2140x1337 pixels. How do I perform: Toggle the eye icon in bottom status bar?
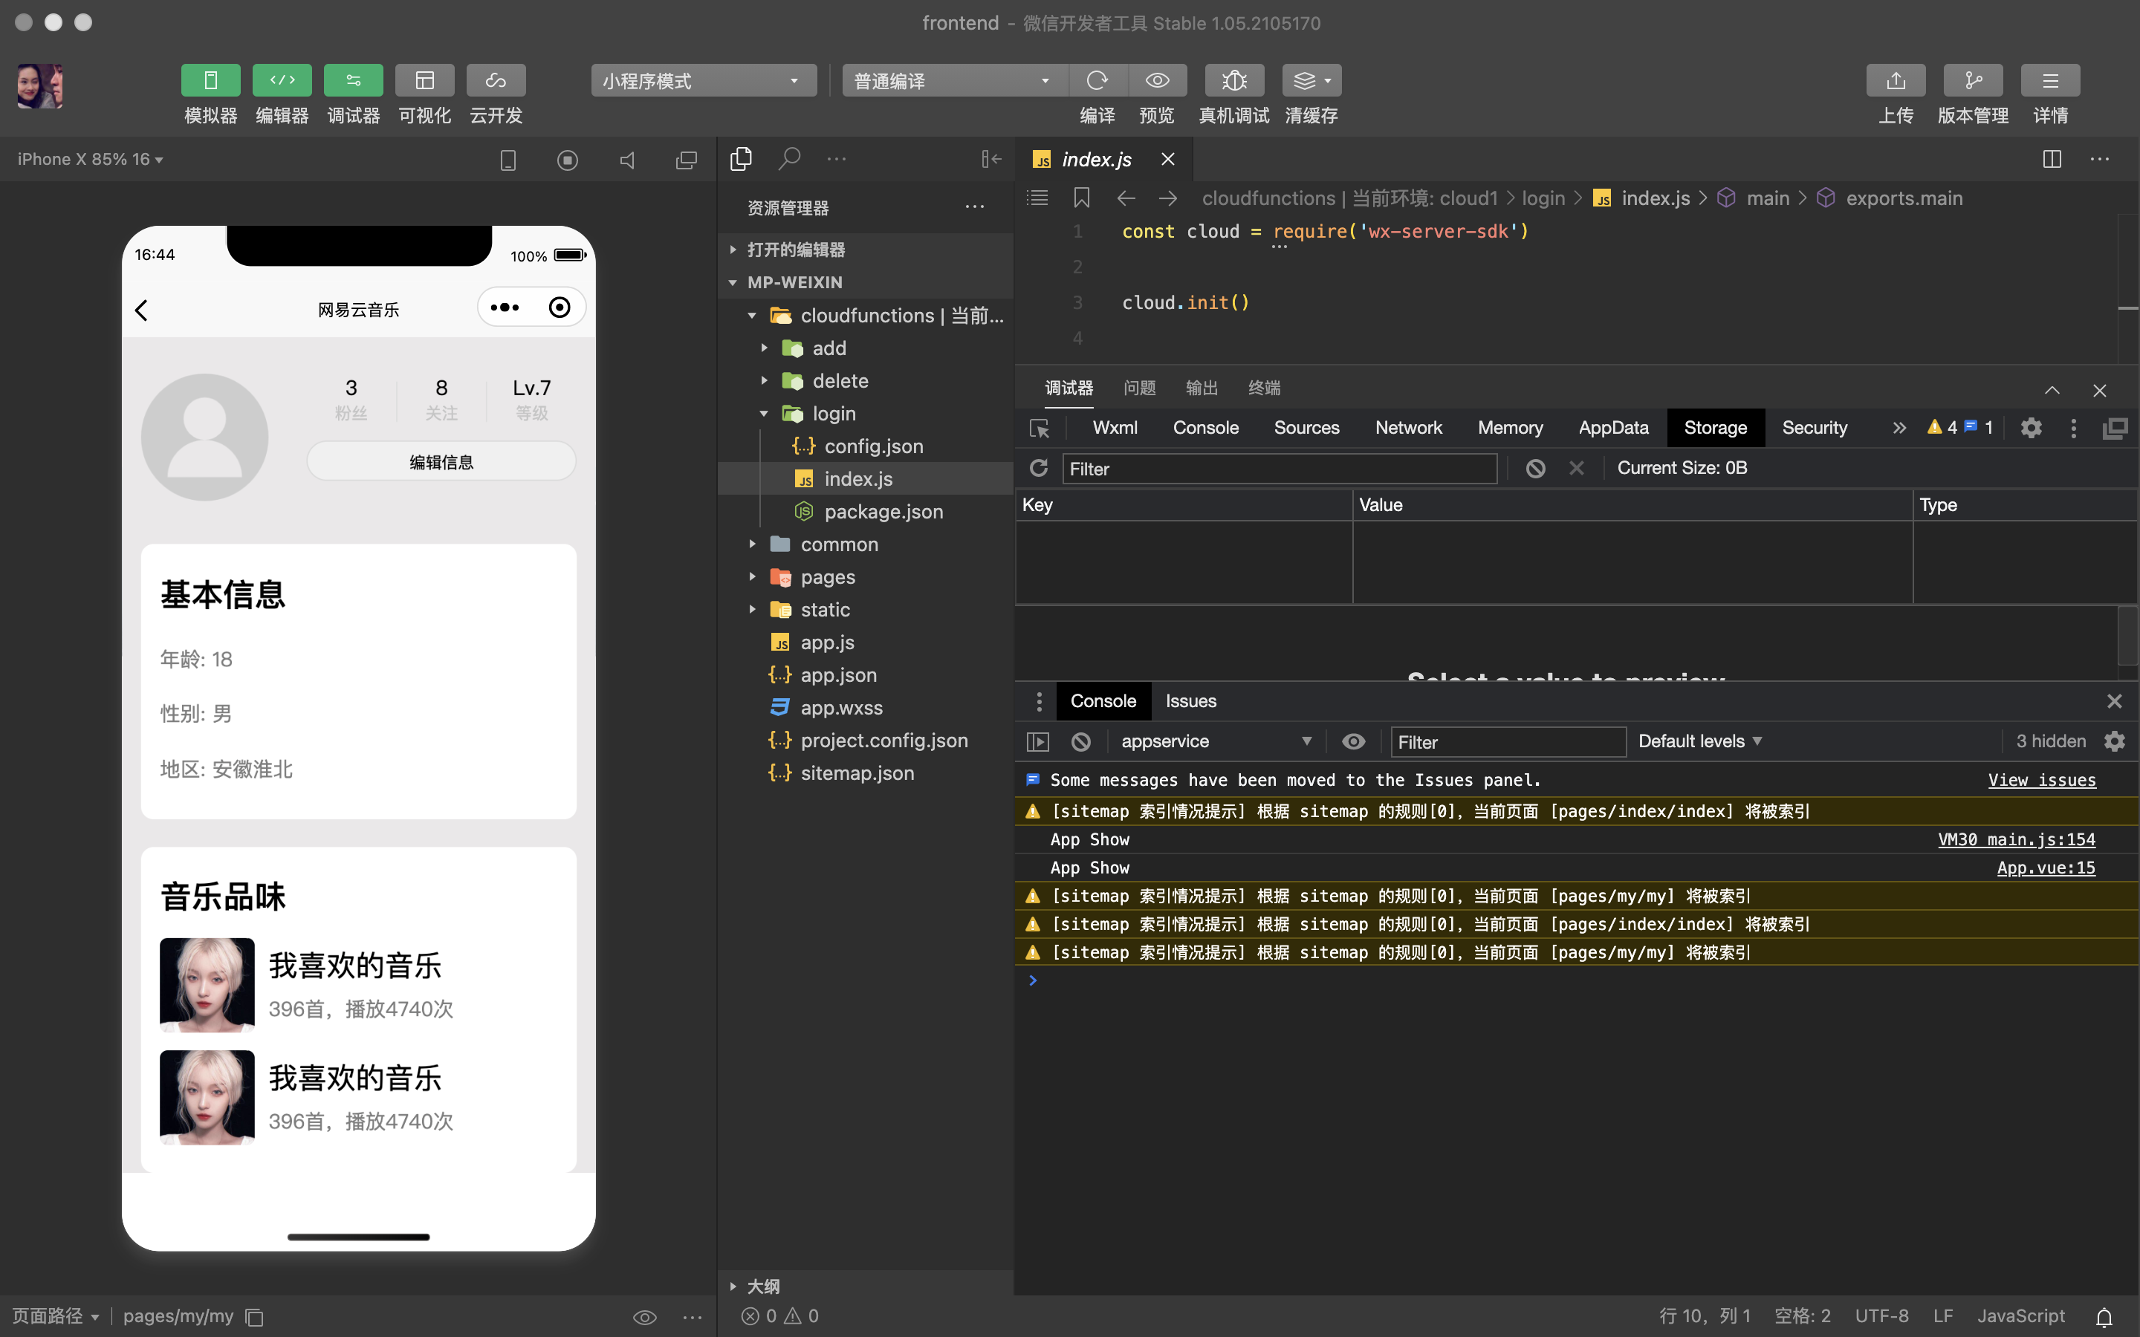pyautogui.click(x=645, y=1317)
